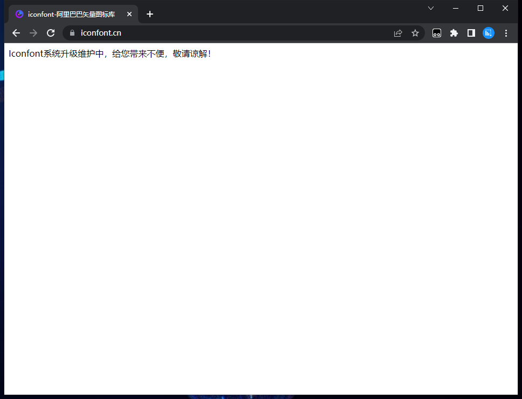Open the robot-face extension icon

tap(436, 33)
